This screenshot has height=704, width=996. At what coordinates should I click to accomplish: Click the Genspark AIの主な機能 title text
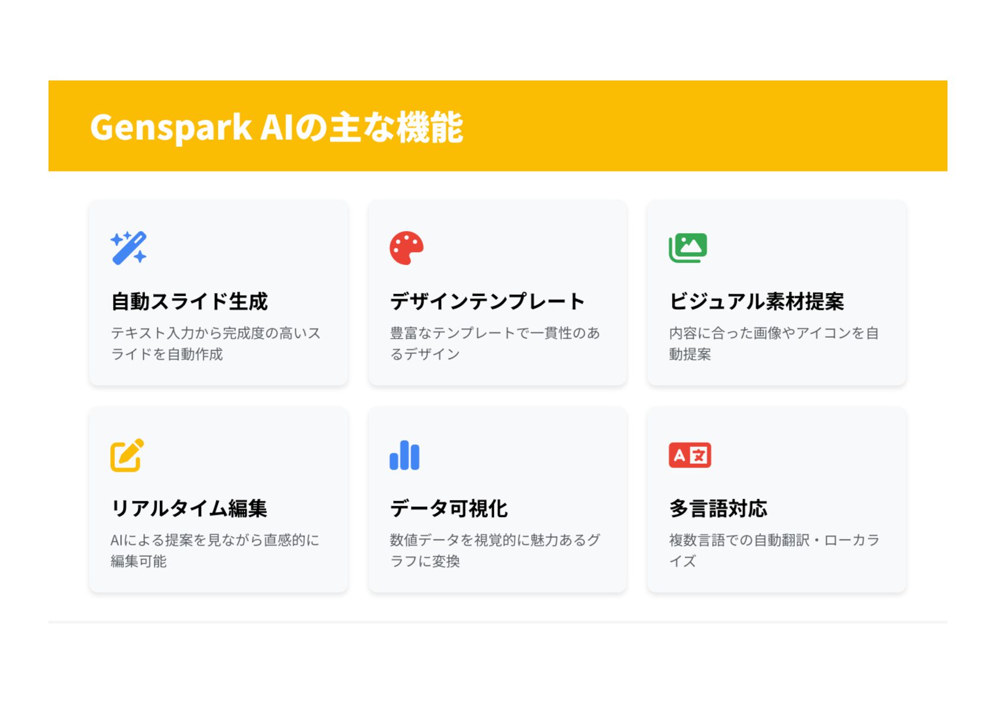(276, 127)
